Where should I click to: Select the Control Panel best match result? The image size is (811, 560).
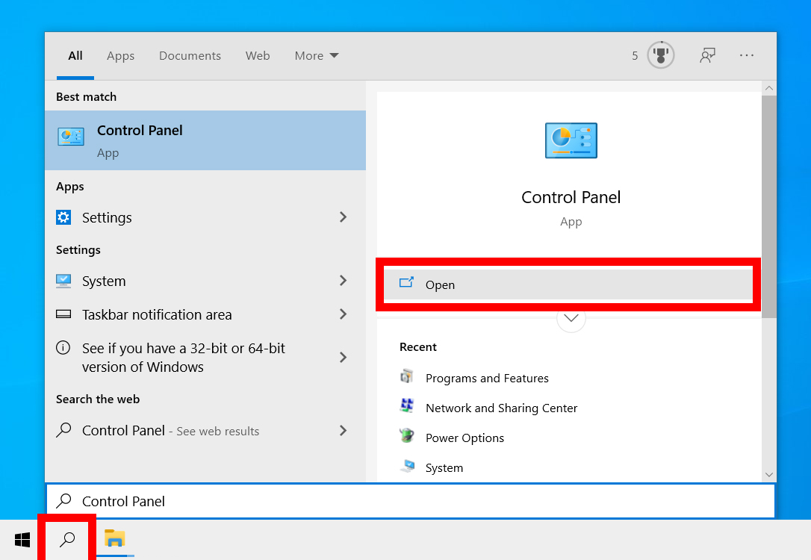205,140
